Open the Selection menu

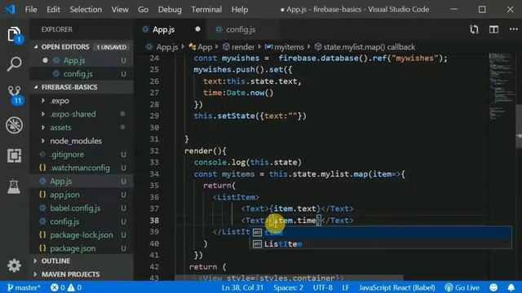86,9
